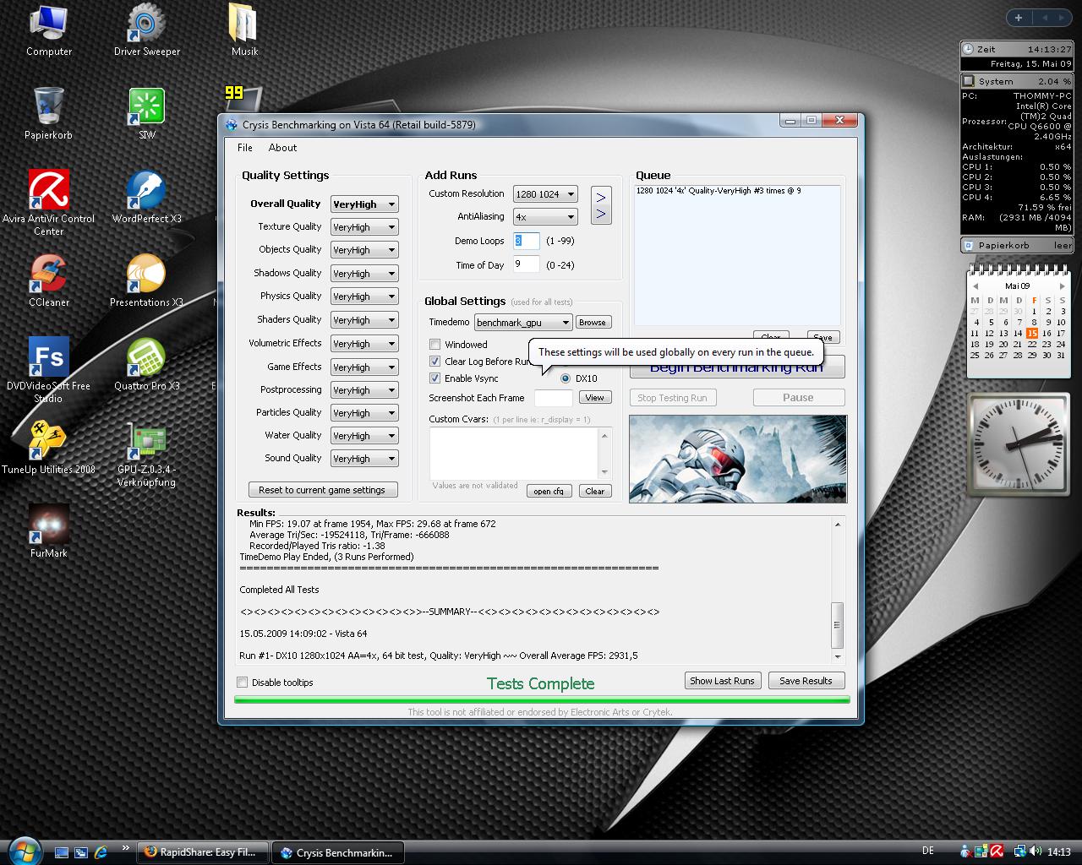Click the green tests progress bar
The image size is (1082, 865).
click(542, 699)
